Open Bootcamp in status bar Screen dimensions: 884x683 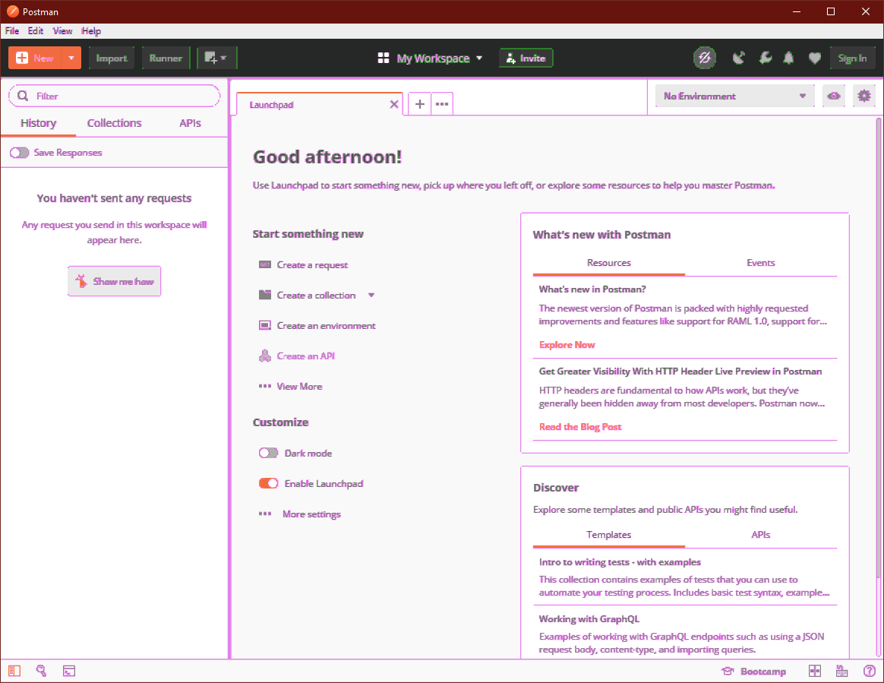click(x=754, y=671)
